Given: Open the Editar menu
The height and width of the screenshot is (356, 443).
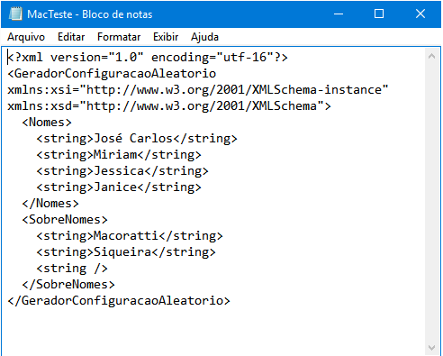Looking at the screenshot, I should point(71,37).
